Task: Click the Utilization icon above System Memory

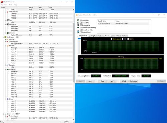Action: coord(8,33)
